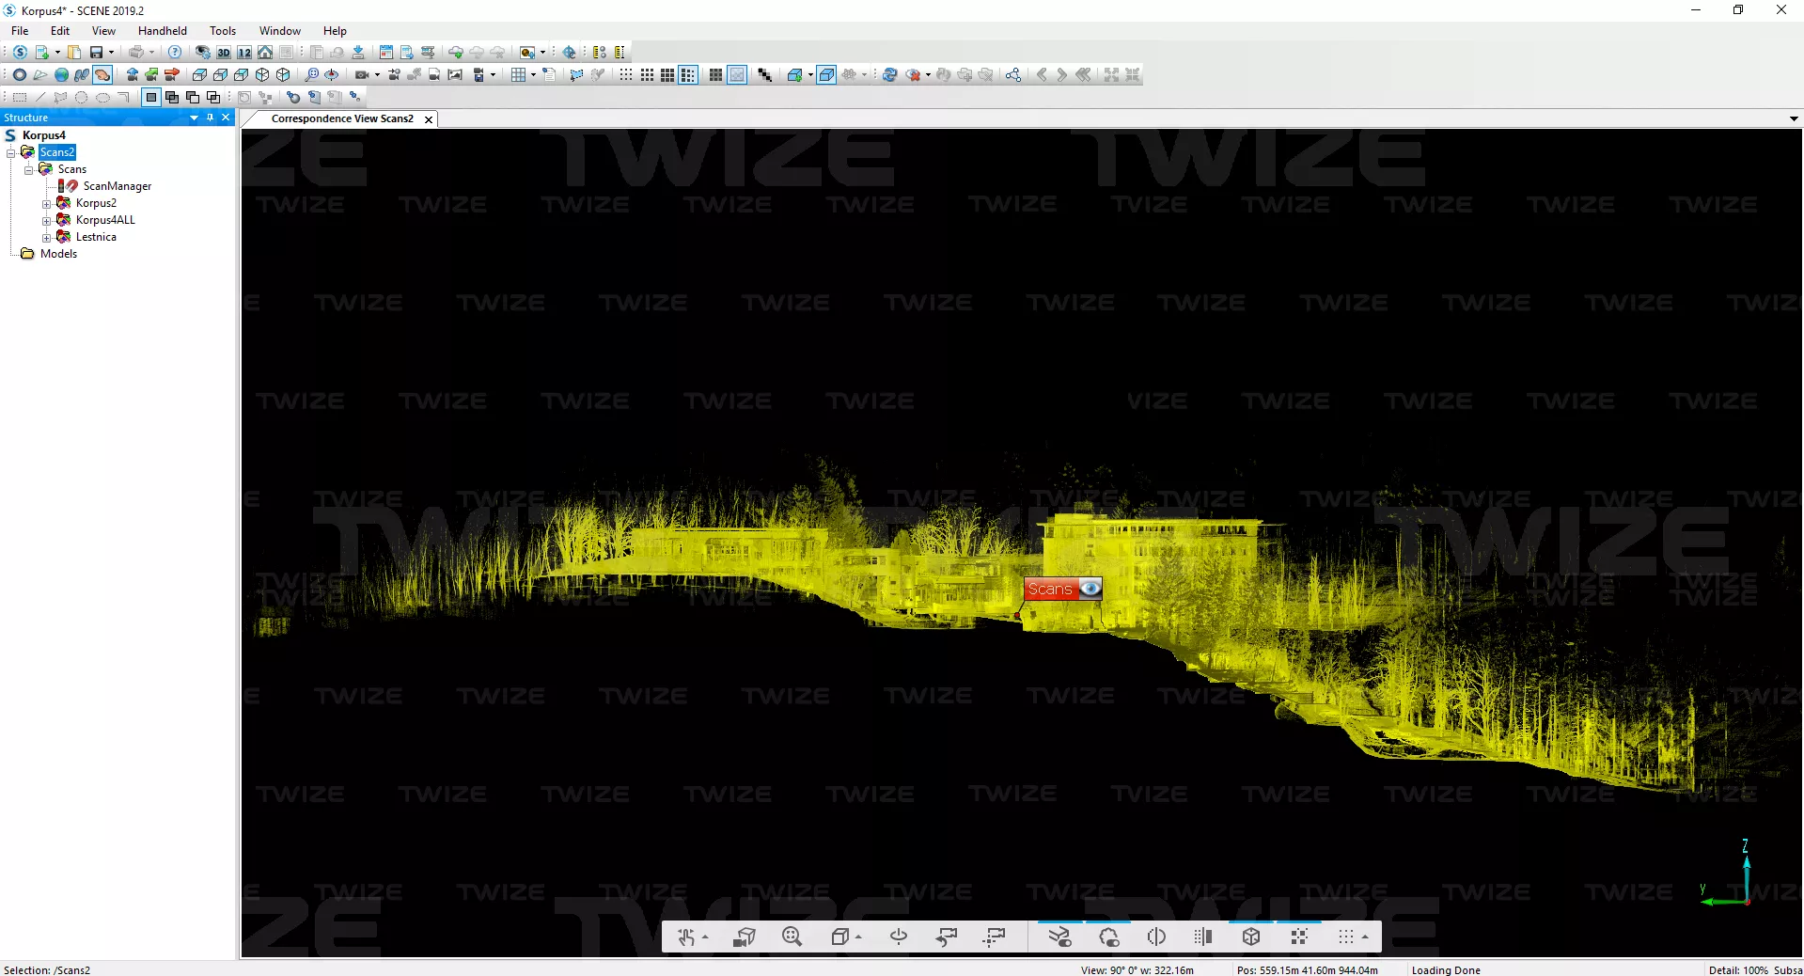1804x976 pixels.
Task: Click the save project floppy icon
Action: 96,53
